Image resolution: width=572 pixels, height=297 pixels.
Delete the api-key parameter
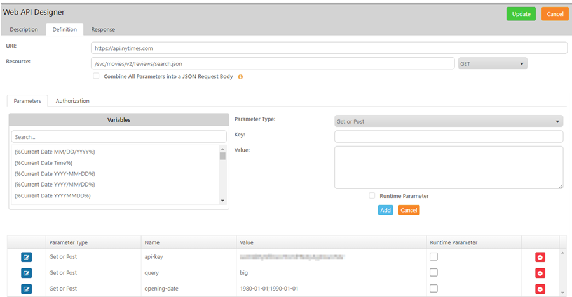point(540,257)
